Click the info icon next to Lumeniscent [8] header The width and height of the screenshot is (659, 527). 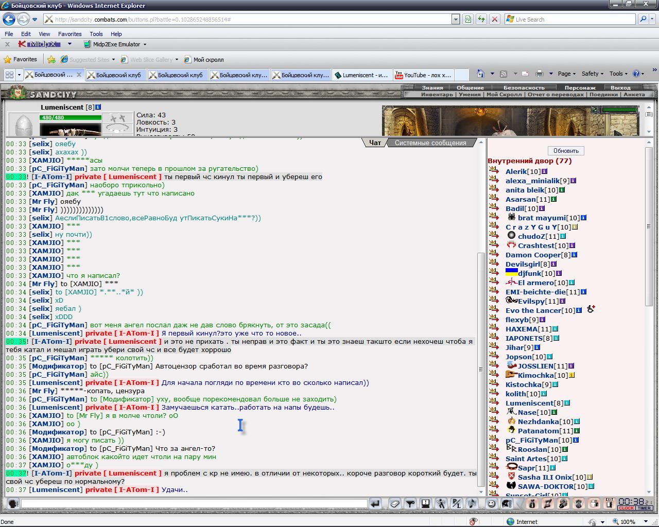click(98, 107)
